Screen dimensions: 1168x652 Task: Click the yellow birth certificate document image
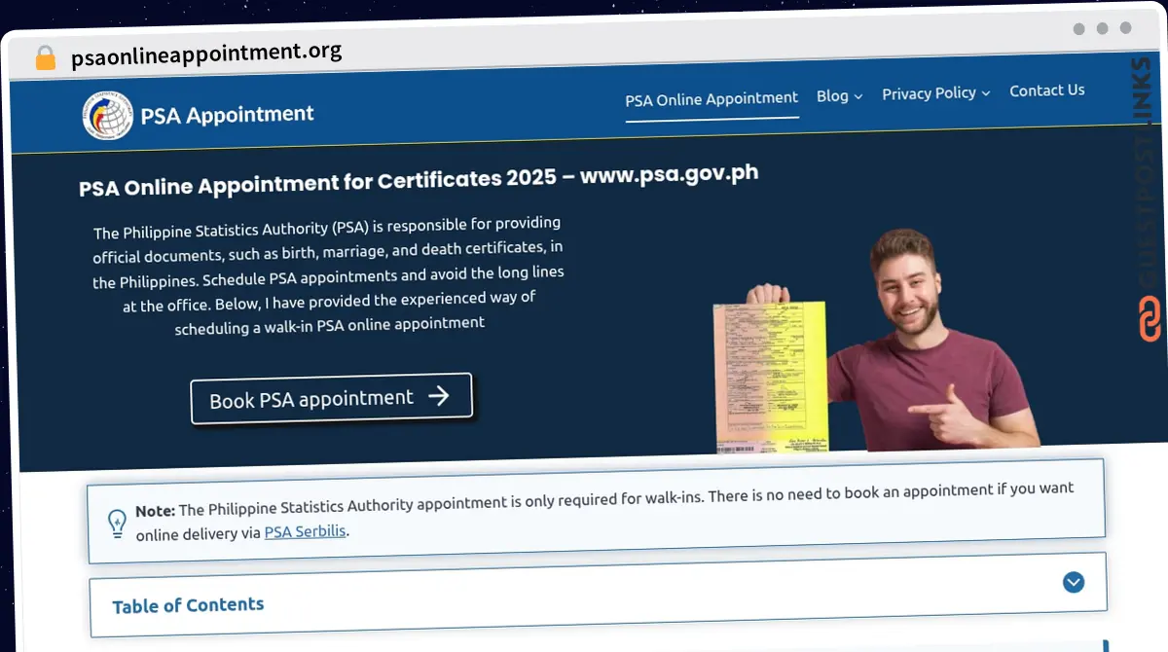click(x=770, y=377)
